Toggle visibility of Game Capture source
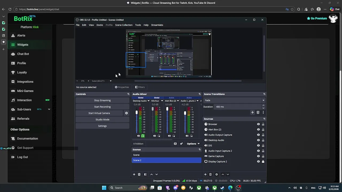Screen dimensions: 342x192 258,156
